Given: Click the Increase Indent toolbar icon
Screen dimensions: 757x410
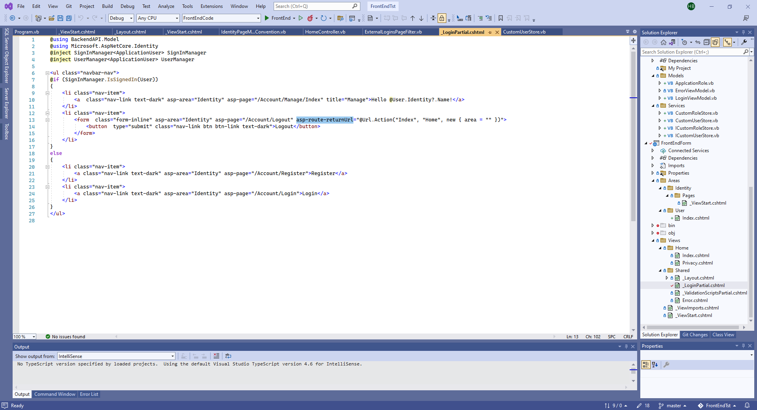Looking at the screenshot, I should [480, 18].
